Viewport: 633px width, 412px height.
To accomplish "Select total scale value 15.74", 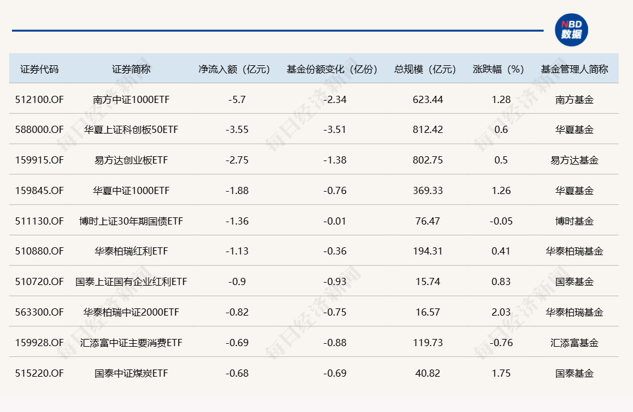I will tap(428, 281).
